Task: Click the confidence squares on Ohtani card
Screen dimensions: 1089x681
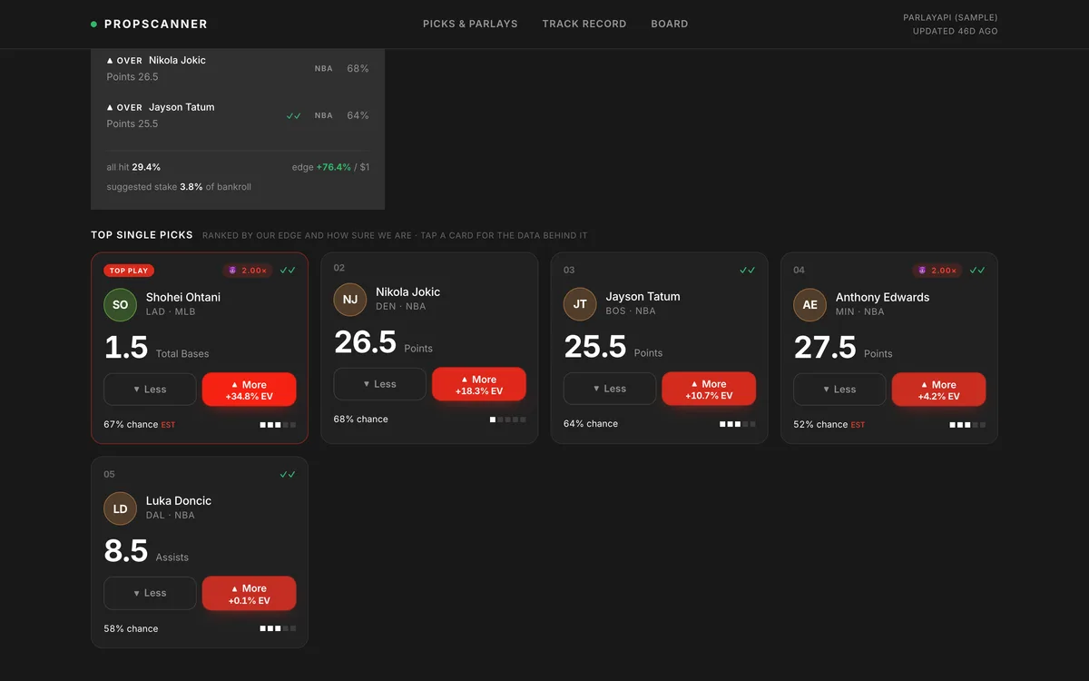Action: pos(278,425)
